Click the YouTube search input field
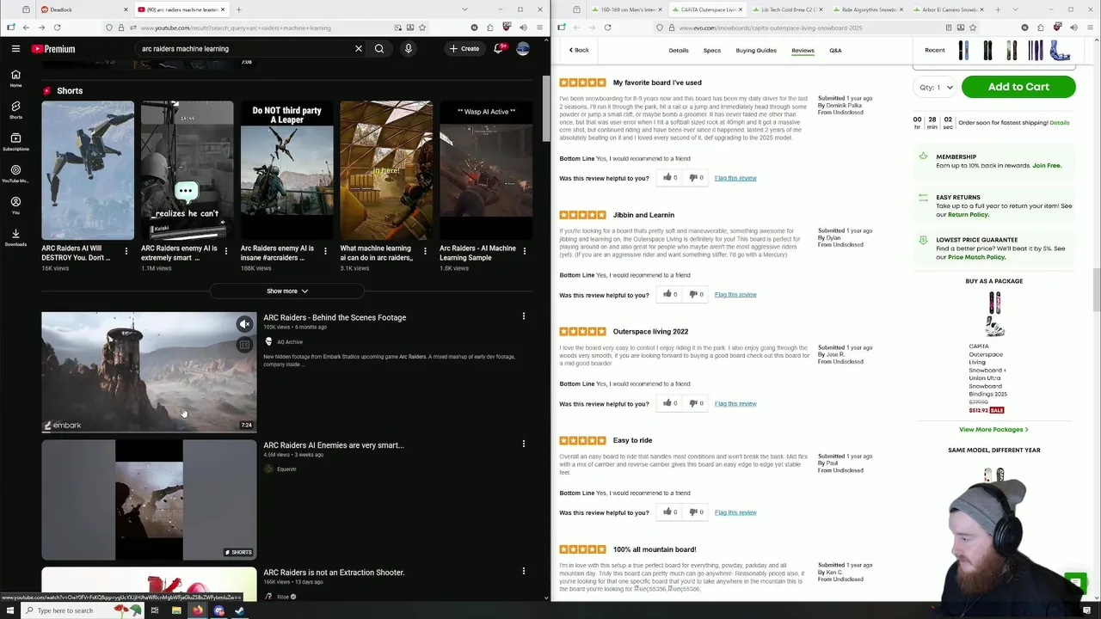1101x619 pixels. [x=245, y=49]
